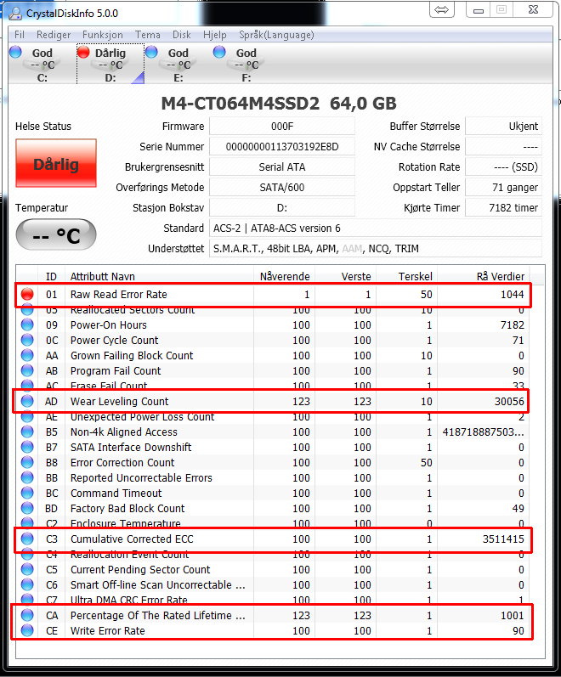Click the Verste column header
Viewport: 561px width, 677px height.
tap(346, 276)
